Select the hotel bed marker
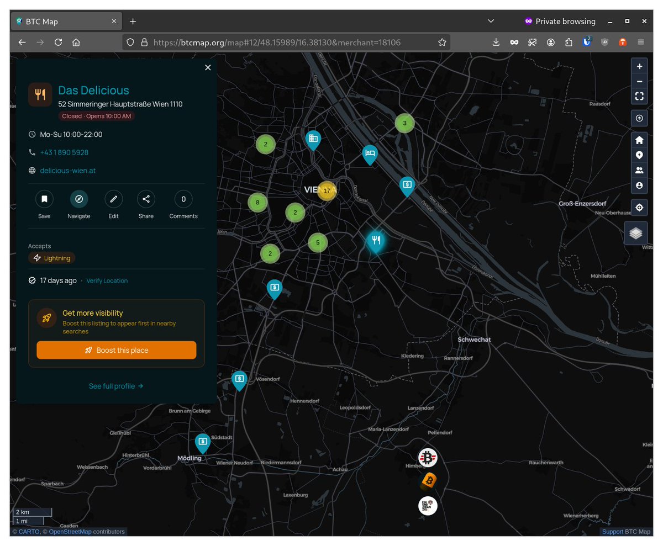The image size is (663, 546). [x=370, y=155]
